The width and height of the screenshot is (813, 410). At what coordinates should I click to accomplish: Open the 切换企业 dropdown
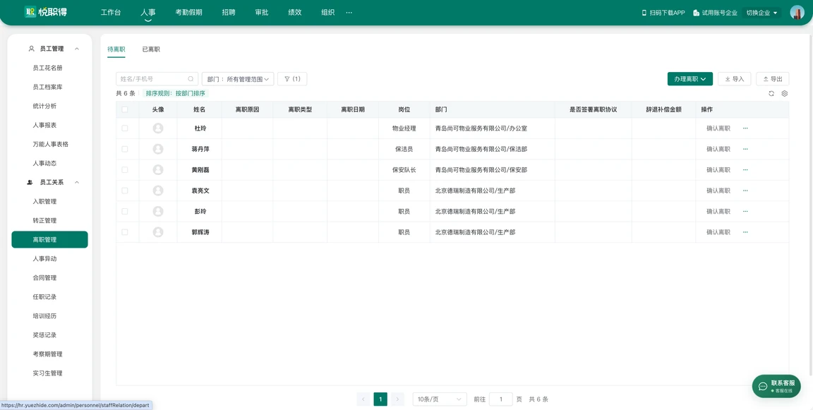762,13
